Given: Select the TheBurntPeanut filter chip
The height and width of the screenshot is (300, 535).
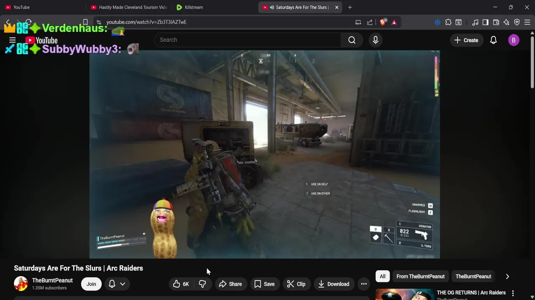Looking at the screenshot, I should pyautogui.click(x=473, y=276).
